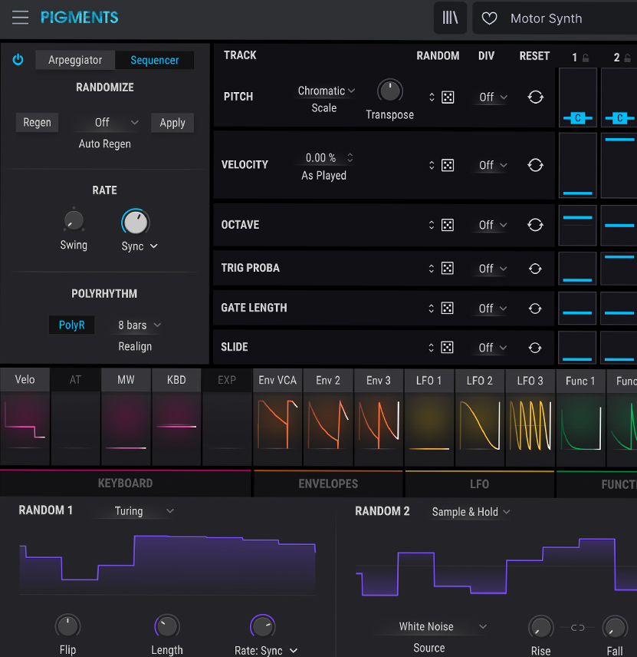Viewport: 637px width, 657px height.
Task: Adjust Pitch random amount stepper
Action: point(432,97)
